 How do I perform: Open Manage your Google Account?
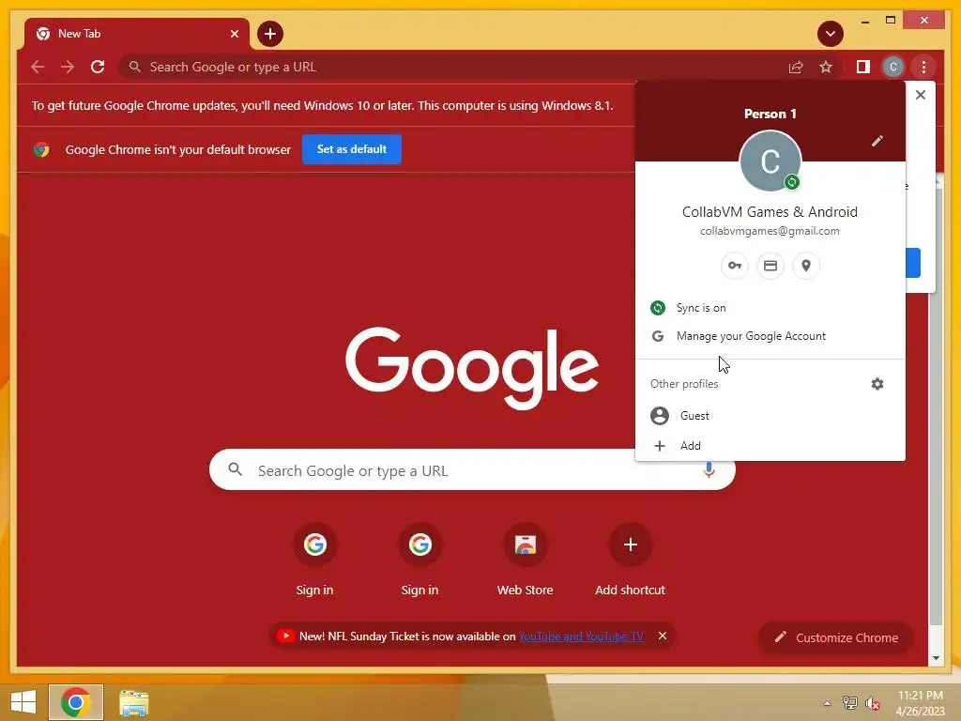click(770, 336)
